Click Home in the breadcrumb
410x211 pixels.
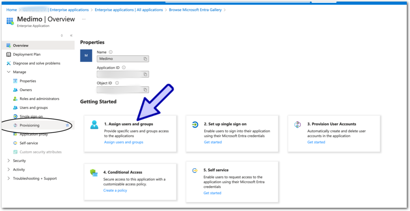tap(11, 10)
